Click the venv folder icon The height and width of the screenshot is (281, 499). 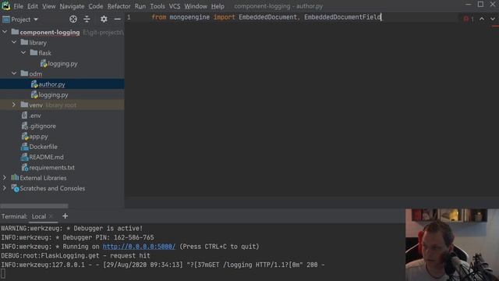pyautogui.click(x=24, y=105)
